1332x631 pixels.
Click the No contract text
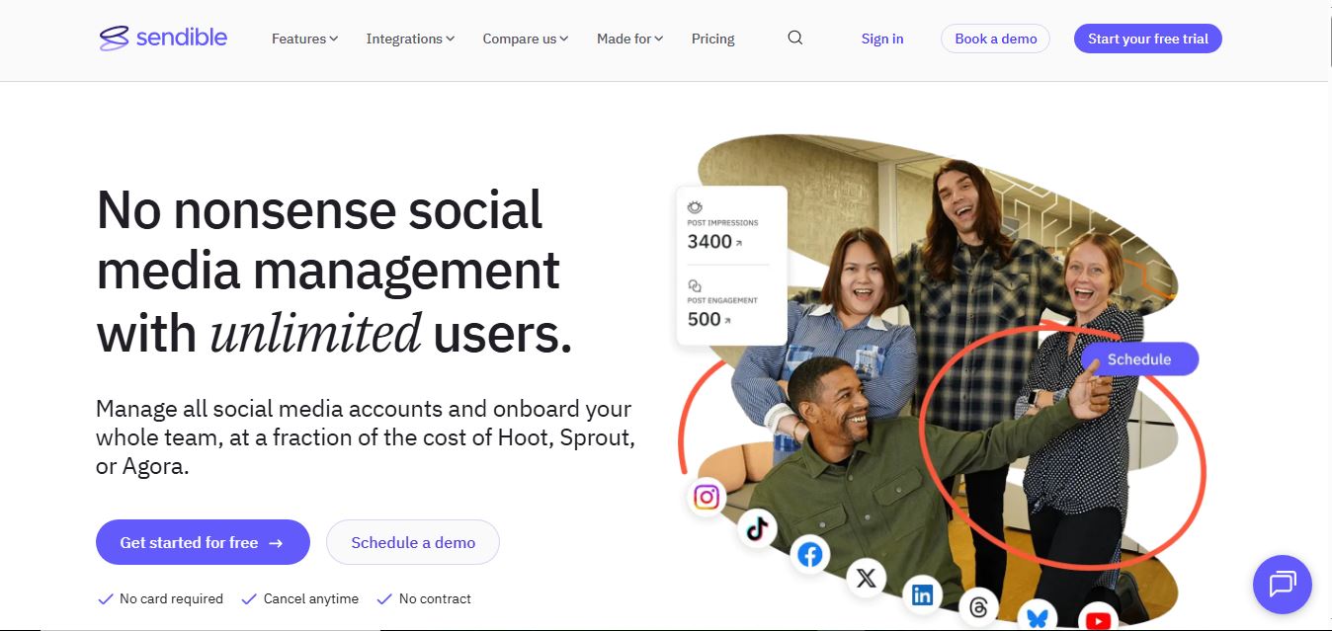[435, 598]
